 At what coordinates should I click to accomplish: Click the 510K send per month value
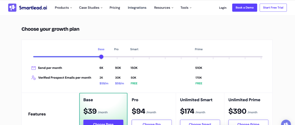[199, 68]
